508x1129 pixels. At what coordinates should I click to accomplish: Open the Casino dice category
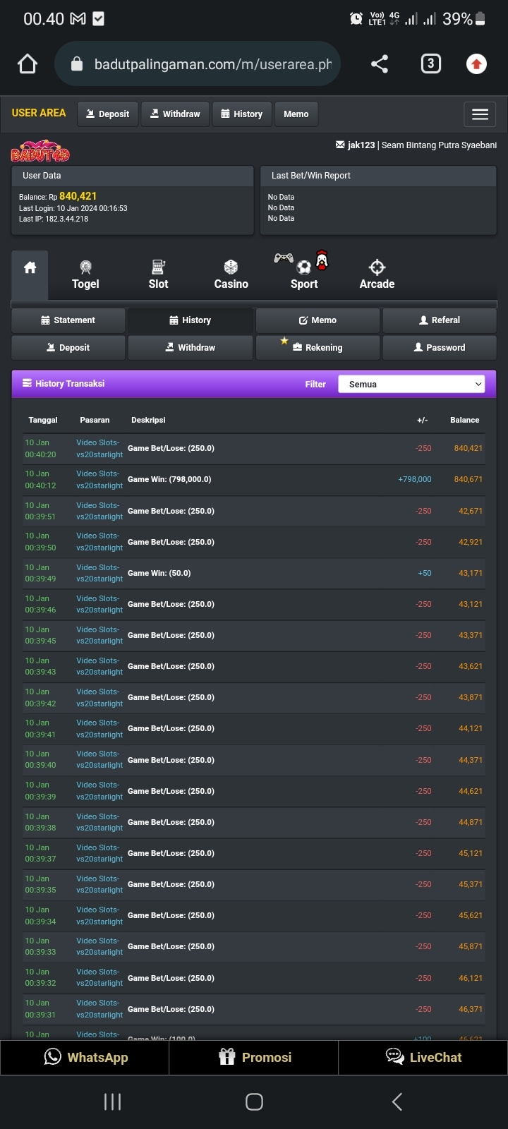[x=231, y=275]
